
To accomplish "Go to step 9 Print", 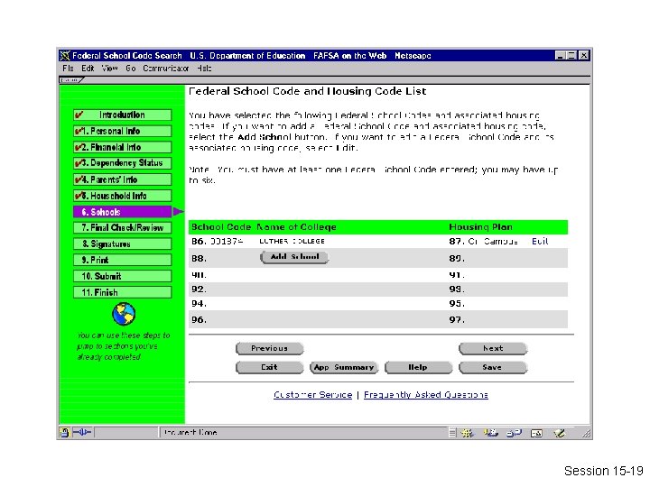I will (122, 260).
